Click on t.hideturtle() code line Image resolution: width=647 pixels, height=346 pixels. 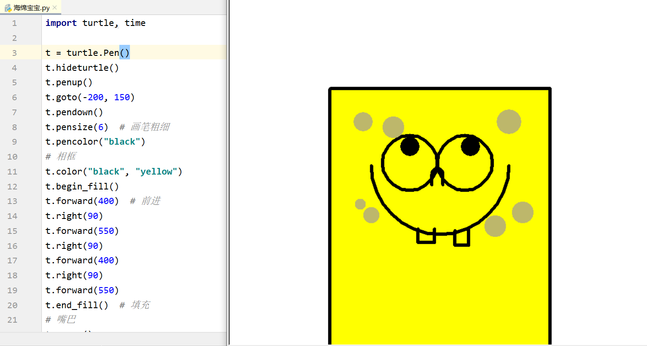tap(82, 68)
